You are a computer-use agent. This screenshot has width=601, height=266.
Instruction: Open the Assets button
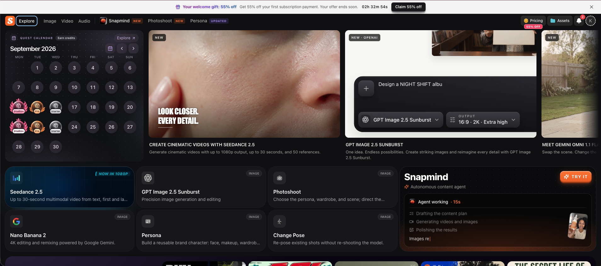coord(560,21)
